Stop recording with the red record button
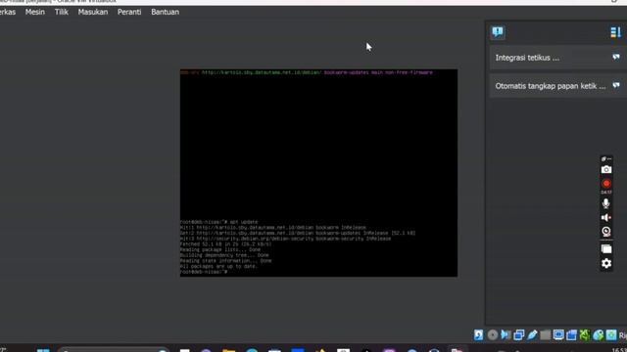The height and width of the screenshot is (352, 627). (606, 184)
